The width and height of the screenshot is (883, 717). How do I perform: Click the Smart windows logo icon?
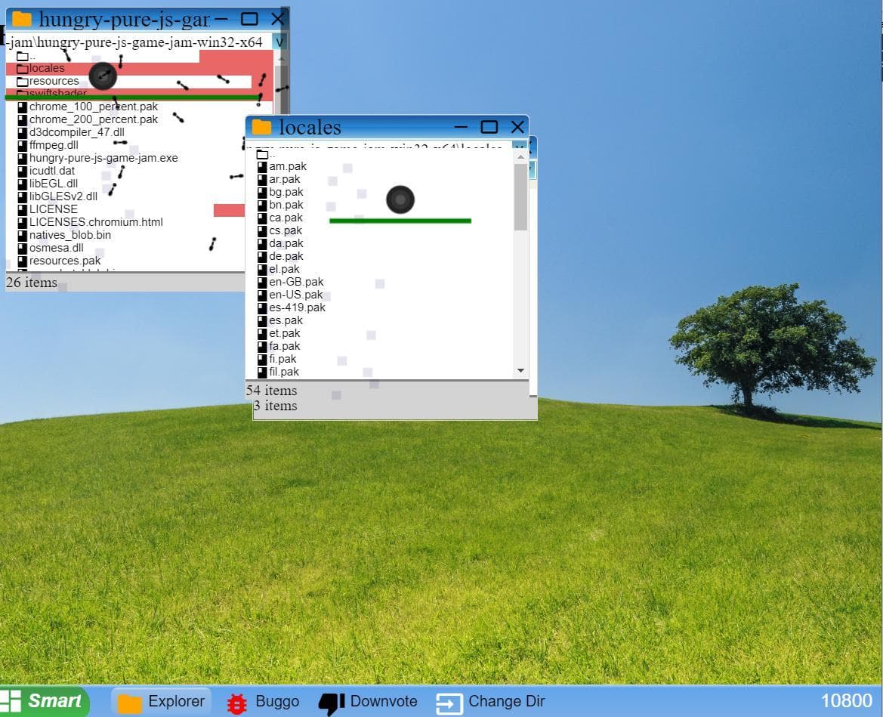pos(10,702)
